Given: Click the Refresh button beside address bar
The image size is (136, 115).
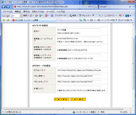Looking at the screenshot, I should pyautogui.click(x=92, y=7).
